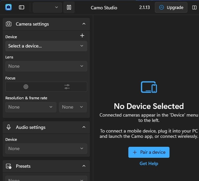This screenshot has width=199, height=181.
Task: Toggle the left sidebar panel icon
Action: (22, 7)
